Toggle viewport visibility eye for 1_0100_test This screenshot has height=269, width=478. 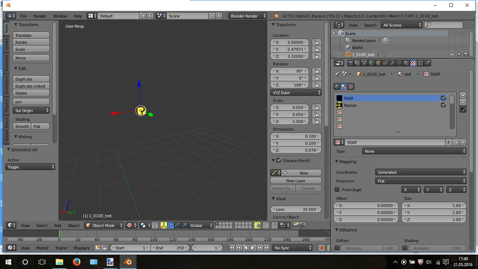pyautogui.click(x=452, y=55)
